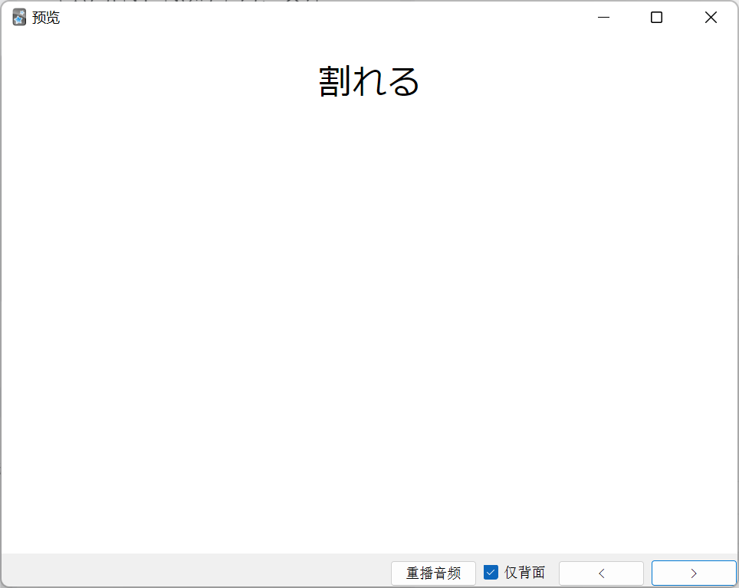Click the 仅背面 label text

click(x=524, y=573)
